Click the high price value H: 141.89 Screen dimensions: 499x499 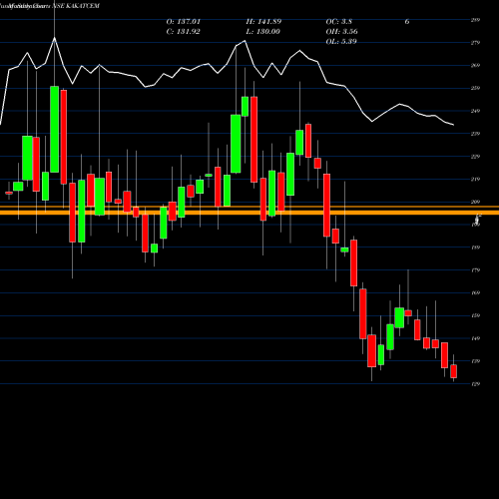click(263, 22)
